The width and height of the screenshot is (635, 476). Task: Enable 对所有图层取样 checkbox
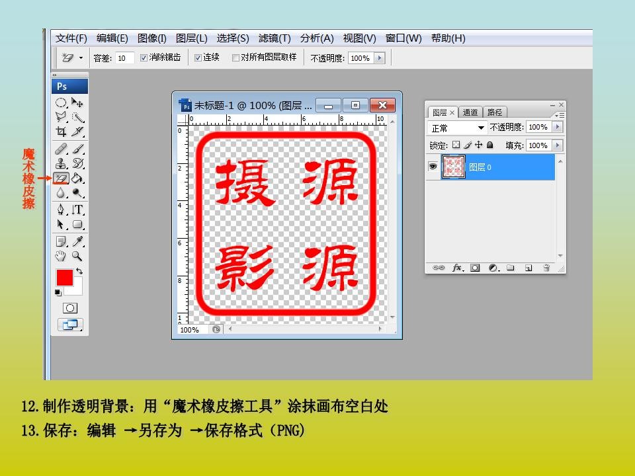[235, 58]
